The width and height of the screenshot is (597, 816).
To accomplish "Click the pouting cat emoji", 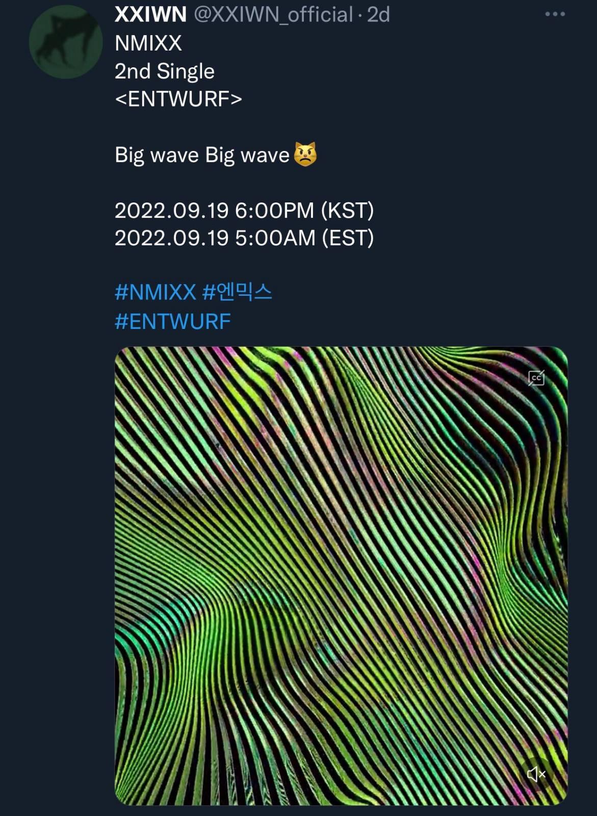I will pos(305,154).
